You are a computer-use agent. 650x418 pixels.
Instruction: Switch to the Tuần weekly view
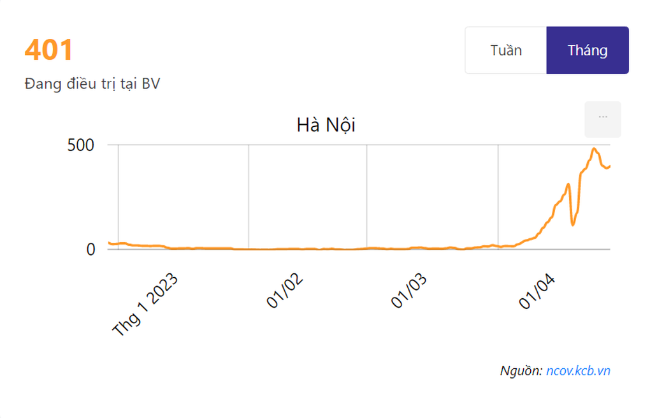pos(506,50)
